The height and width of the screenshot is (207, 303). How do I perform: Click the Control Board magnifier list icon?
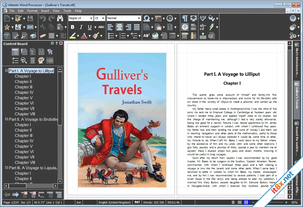(x=24, y=60)
